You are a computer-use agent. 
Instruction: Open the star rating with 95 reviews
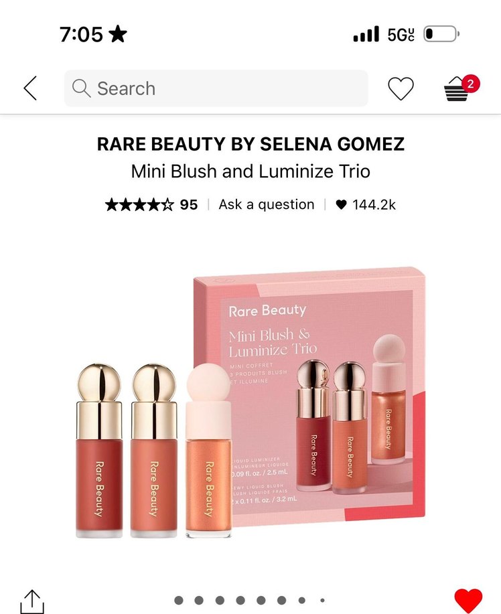[151, 204]
